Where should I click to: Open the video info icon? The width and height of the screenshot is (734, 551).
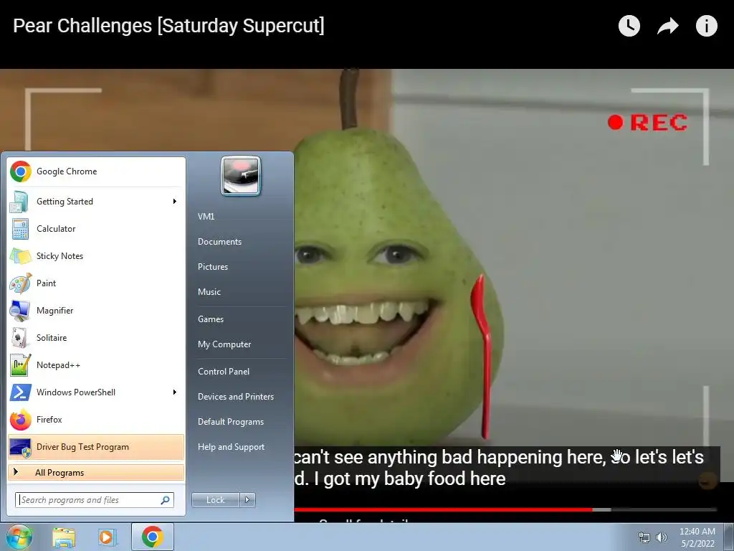click(706, 26)
